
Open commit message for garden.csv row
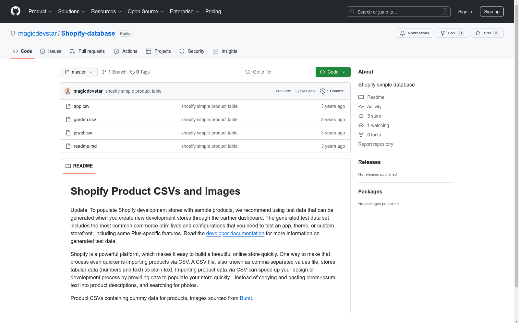209,120
